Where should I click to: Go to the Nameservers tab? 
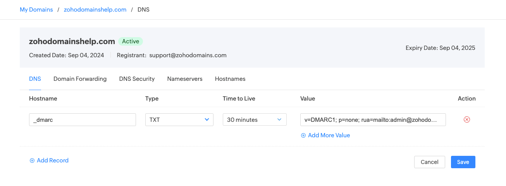(185, 78)
